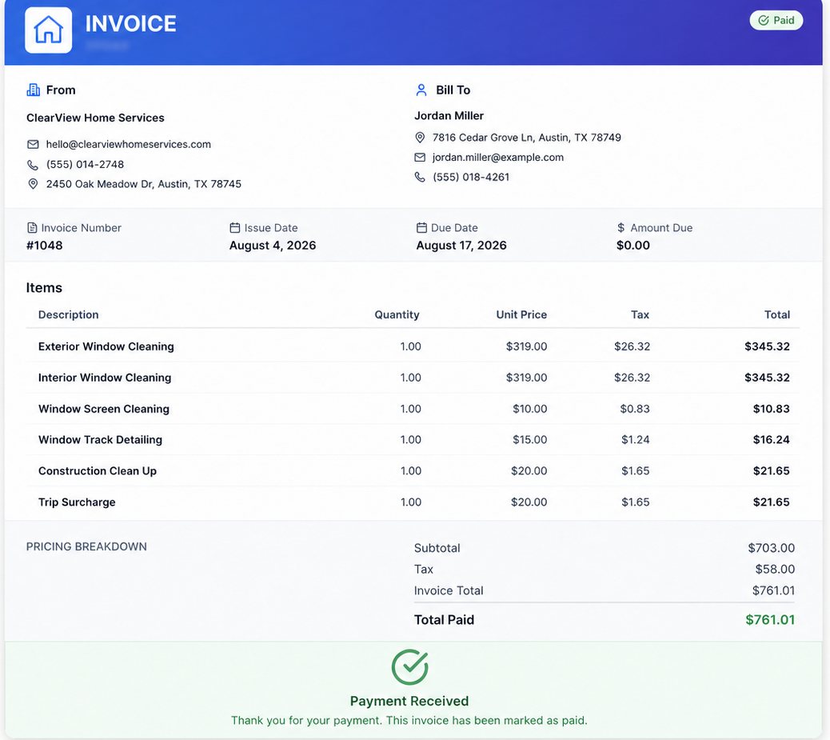830x740 pixels.
Task: Click the Quantity column header
Action: (x=397, y=314)
